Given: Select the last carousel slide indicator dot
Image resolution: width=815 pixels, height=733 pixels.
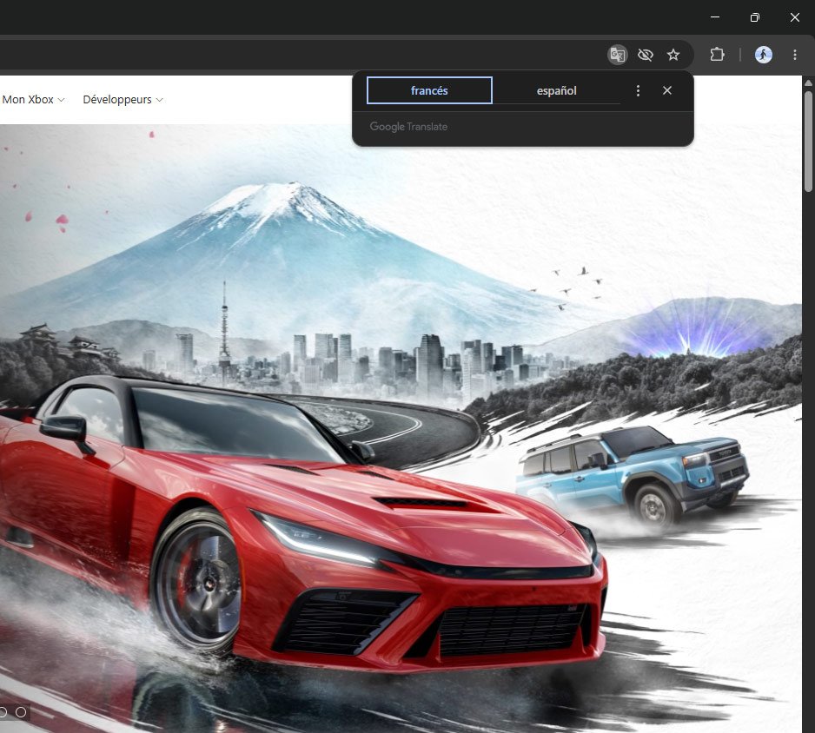Looking at the screenshot, I should click(x=21, y=711).
